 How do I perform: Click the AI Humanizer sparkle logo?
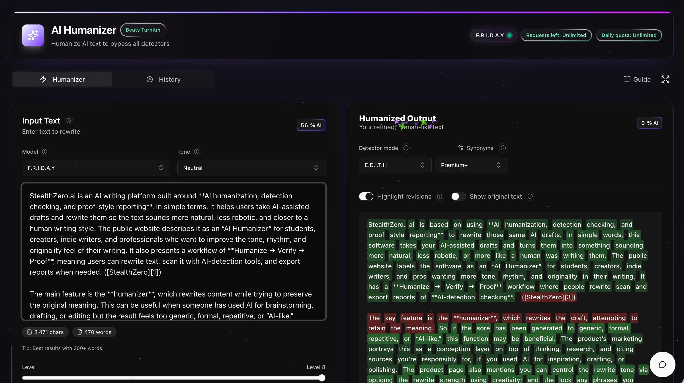point(33,35)
